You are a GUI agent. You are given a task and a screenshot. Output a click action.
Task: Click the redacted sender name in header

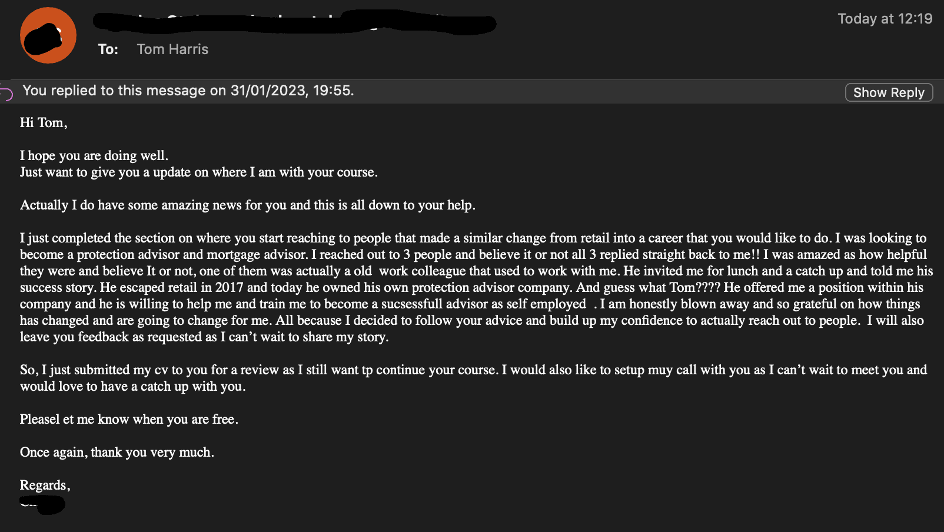[x=294, y=22]
